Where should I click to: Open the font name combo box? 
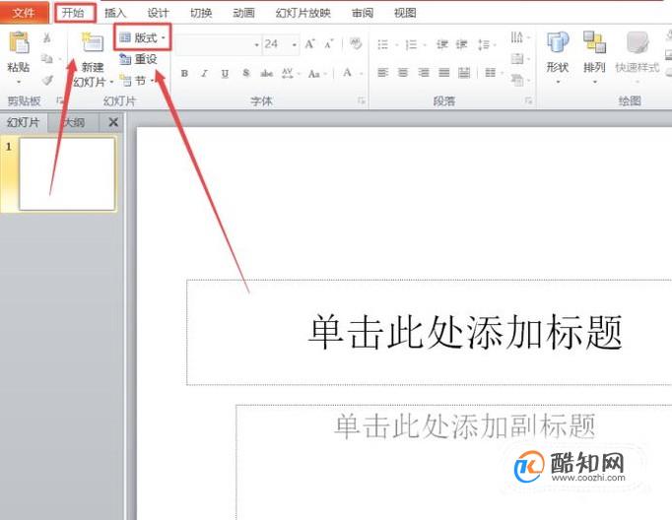coord(219,44)
